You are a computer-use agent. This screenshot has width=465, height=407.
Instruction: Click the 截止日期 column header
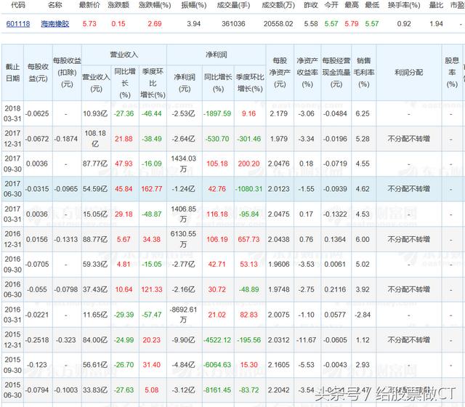click(x=12, y=73)
